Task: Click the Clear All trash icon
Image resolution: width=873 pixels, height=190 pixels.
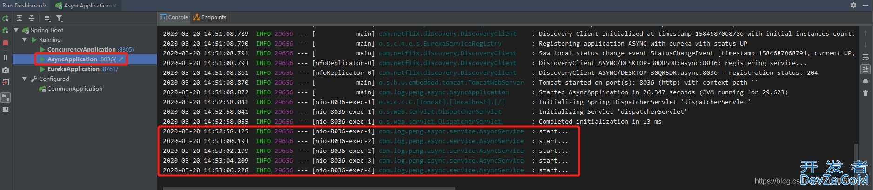Action: (866, 93)
